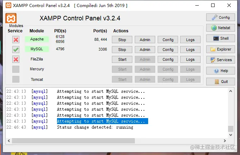This screenshot has height=155, width=240.
Task: Click the horizontal scroll left arrow
Action: [9, 141]
